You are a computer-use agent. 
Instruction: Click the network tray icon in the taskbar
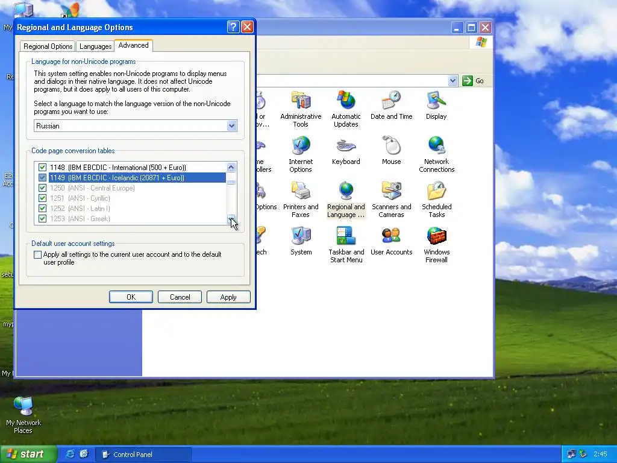coord(571,454)
